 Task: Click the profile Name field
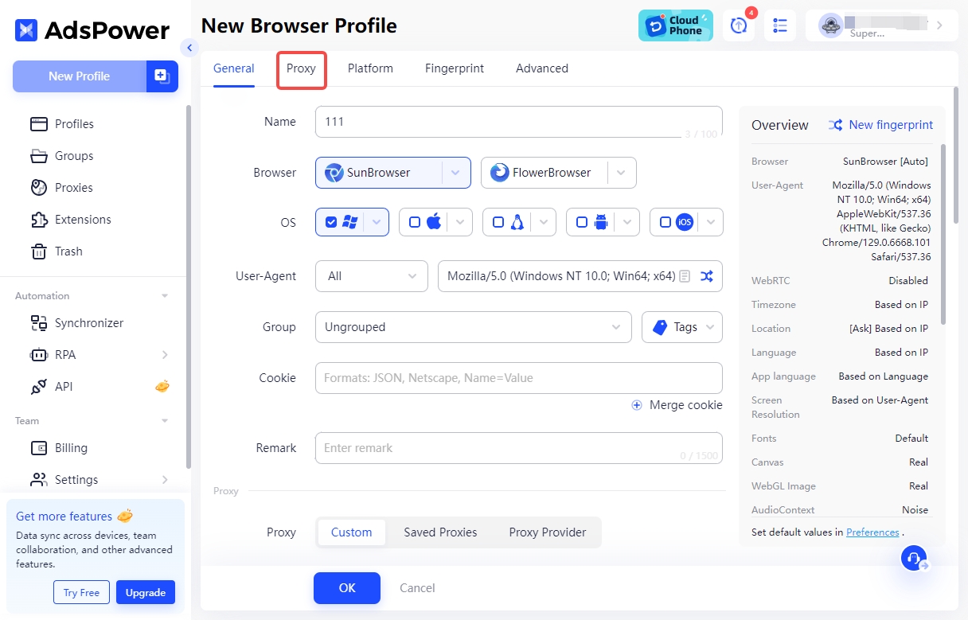519,122
